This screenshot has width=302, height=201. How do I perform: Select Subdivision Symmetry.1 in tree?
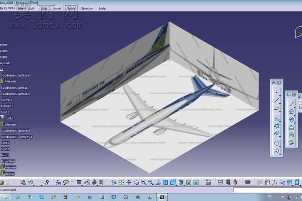point(17,137)
